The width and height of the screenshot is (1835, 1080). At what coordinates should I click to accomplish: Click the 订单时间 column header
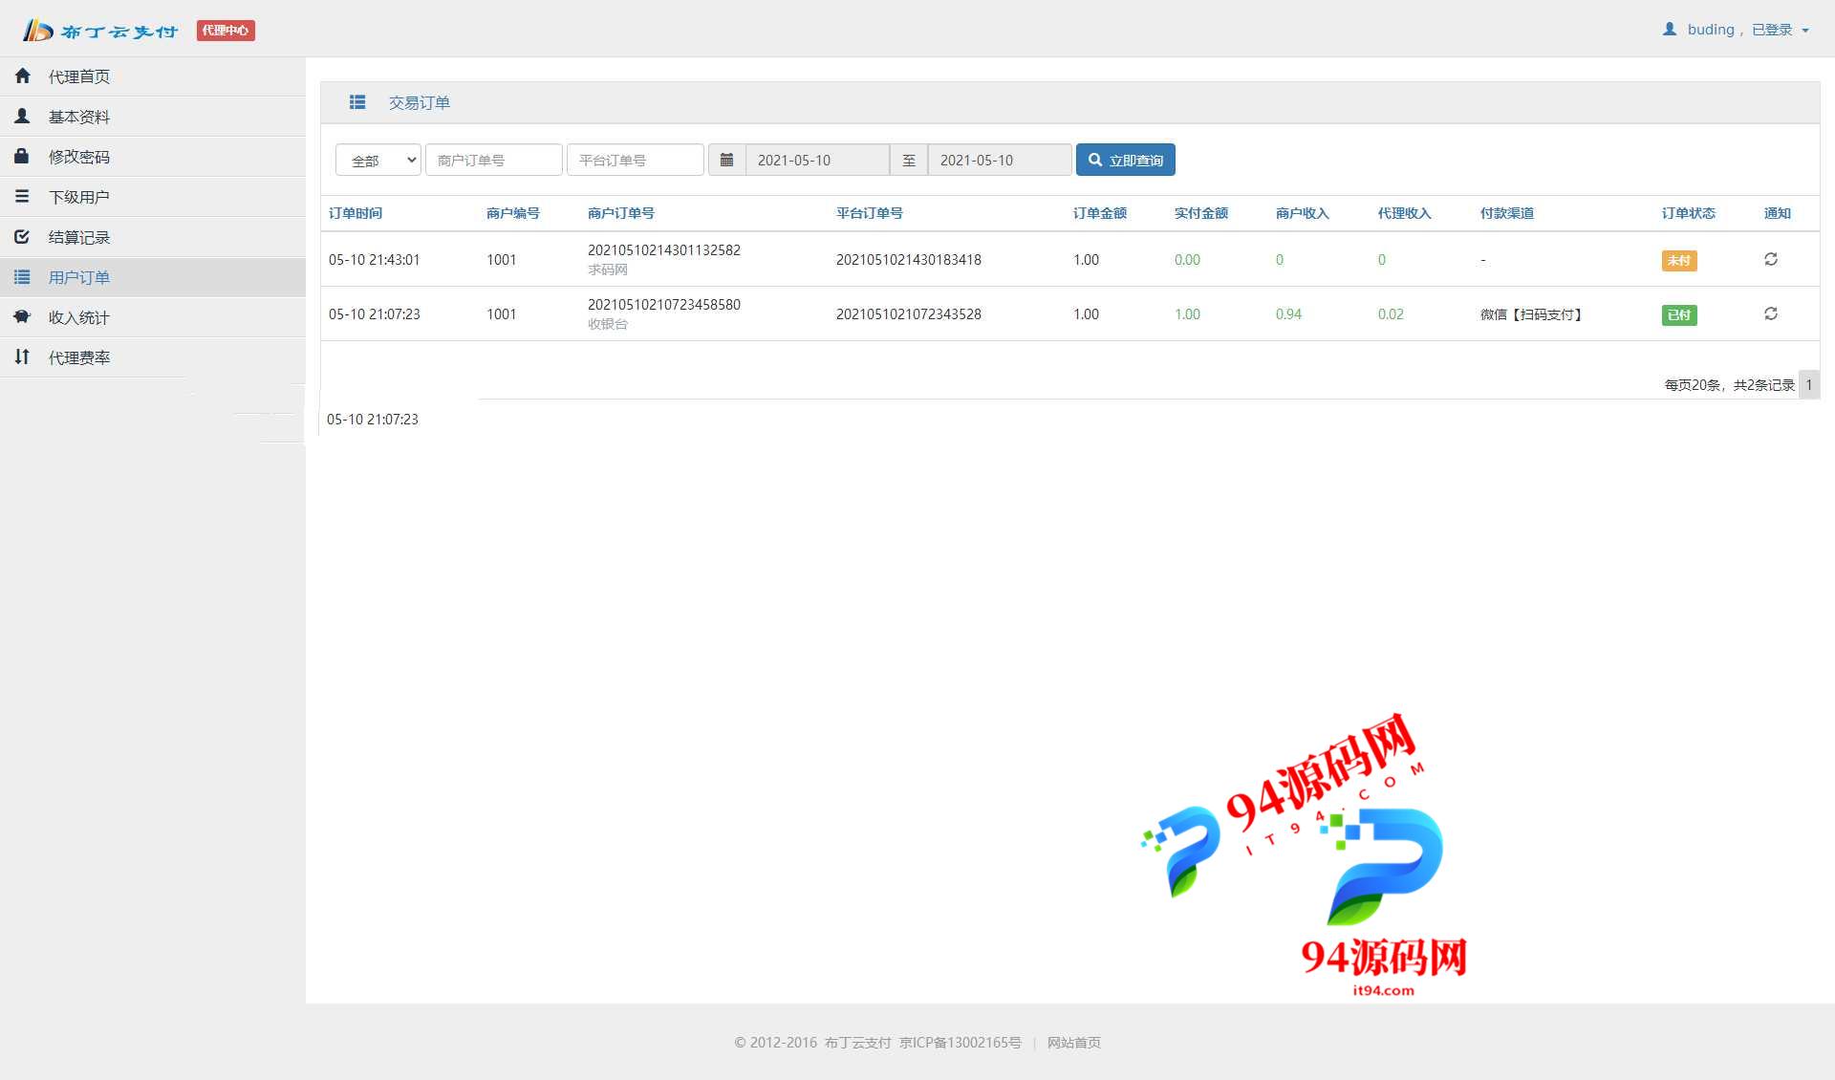(356, 213)
